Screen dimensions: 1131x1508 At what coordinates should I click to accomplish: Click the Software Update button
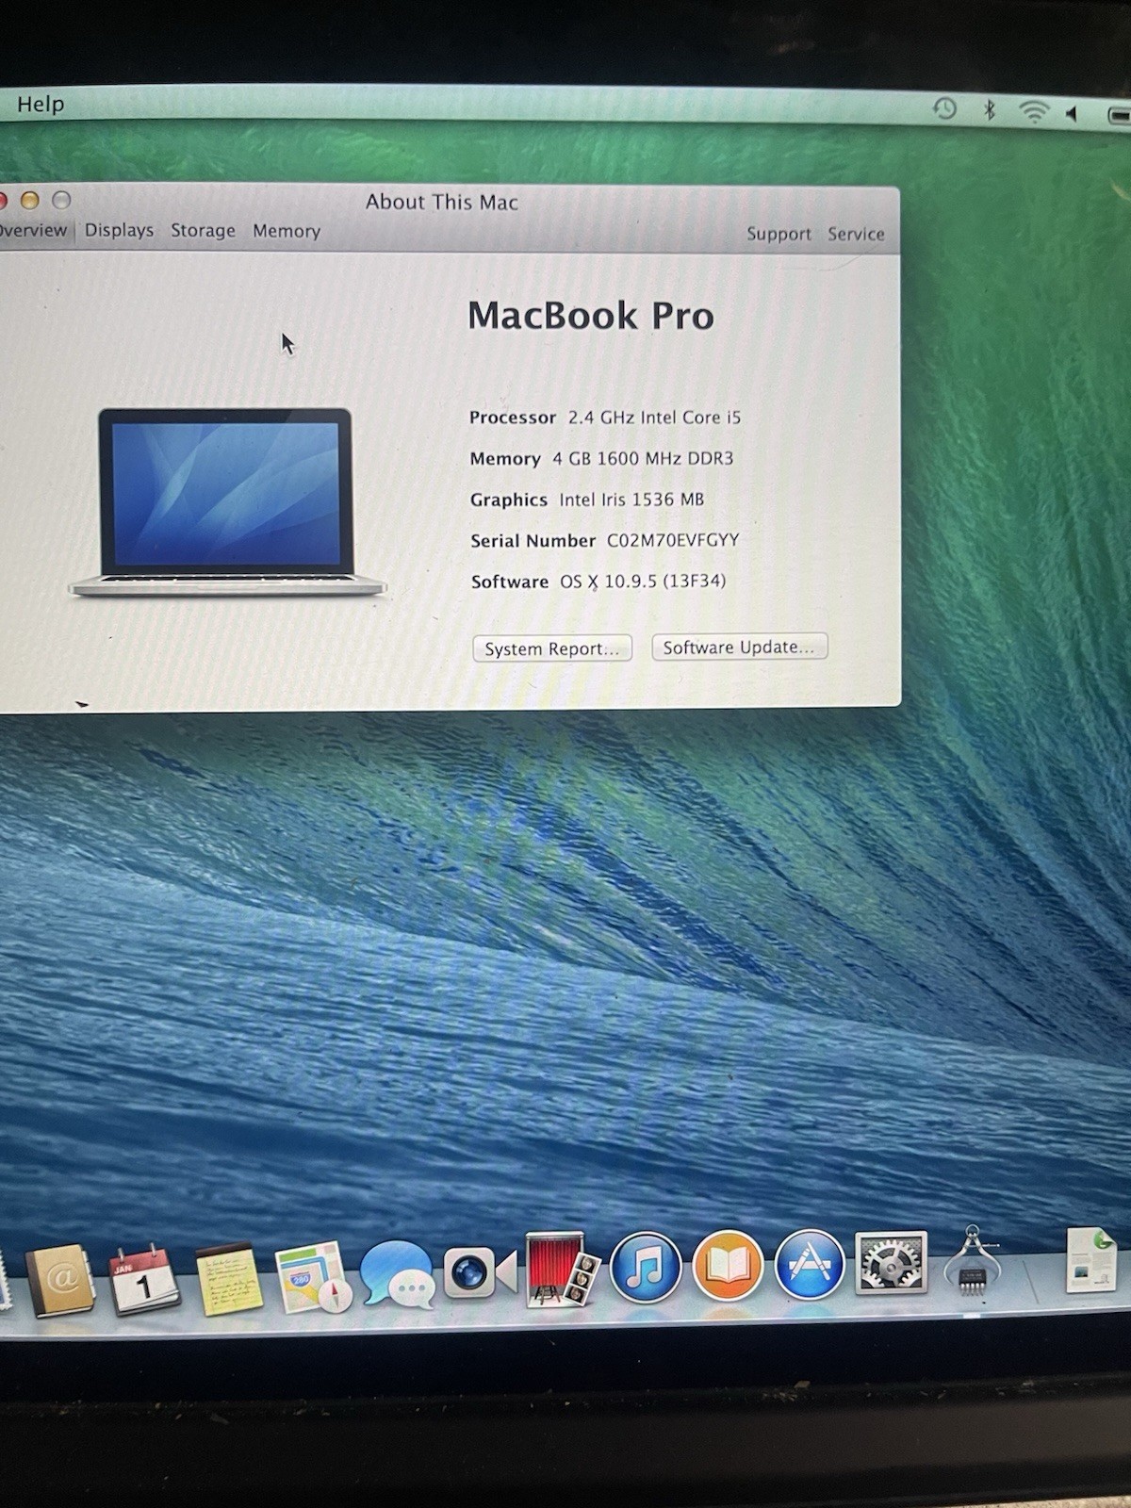tap(739, 647)
